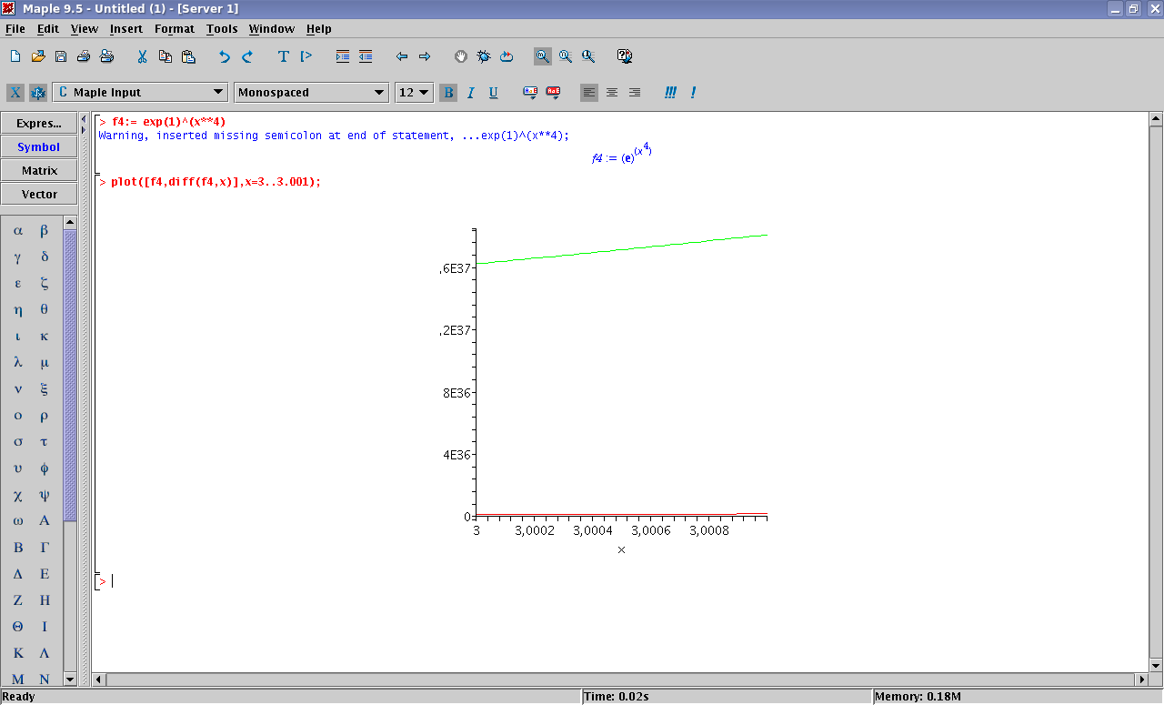Image resolution: width=1164 pixels, height=705 pixels.
Task: Open the font size 12 dropdown
Action: [x=414, y=92]
